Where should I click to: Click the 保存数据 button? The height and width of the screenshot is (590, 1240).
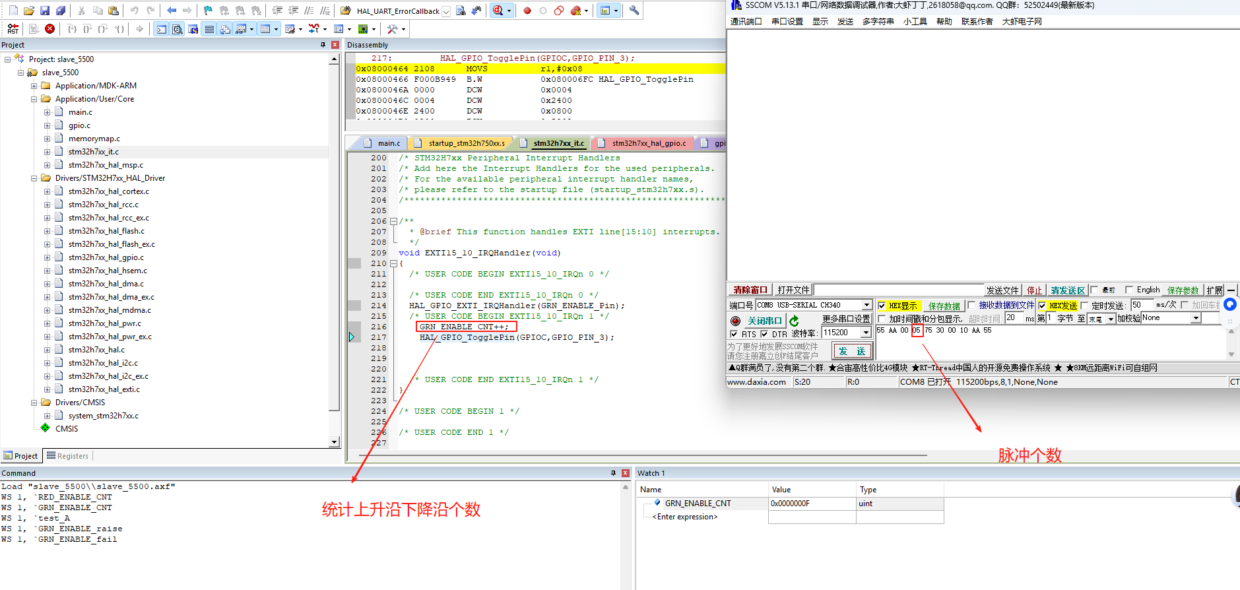click(944, 306)
